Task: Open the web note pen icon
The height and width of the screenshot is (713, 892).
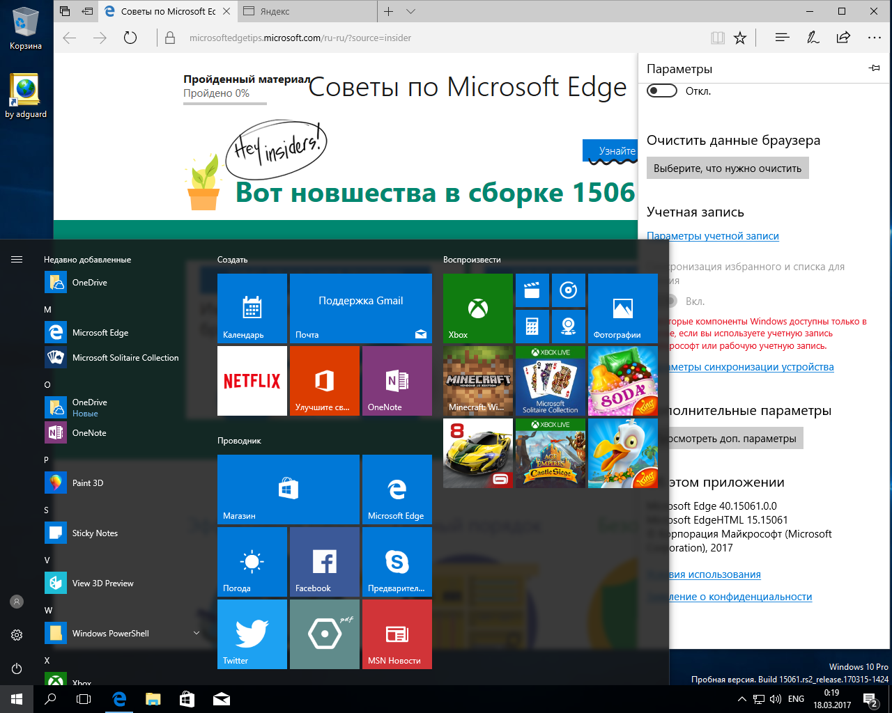Action: 813,38
